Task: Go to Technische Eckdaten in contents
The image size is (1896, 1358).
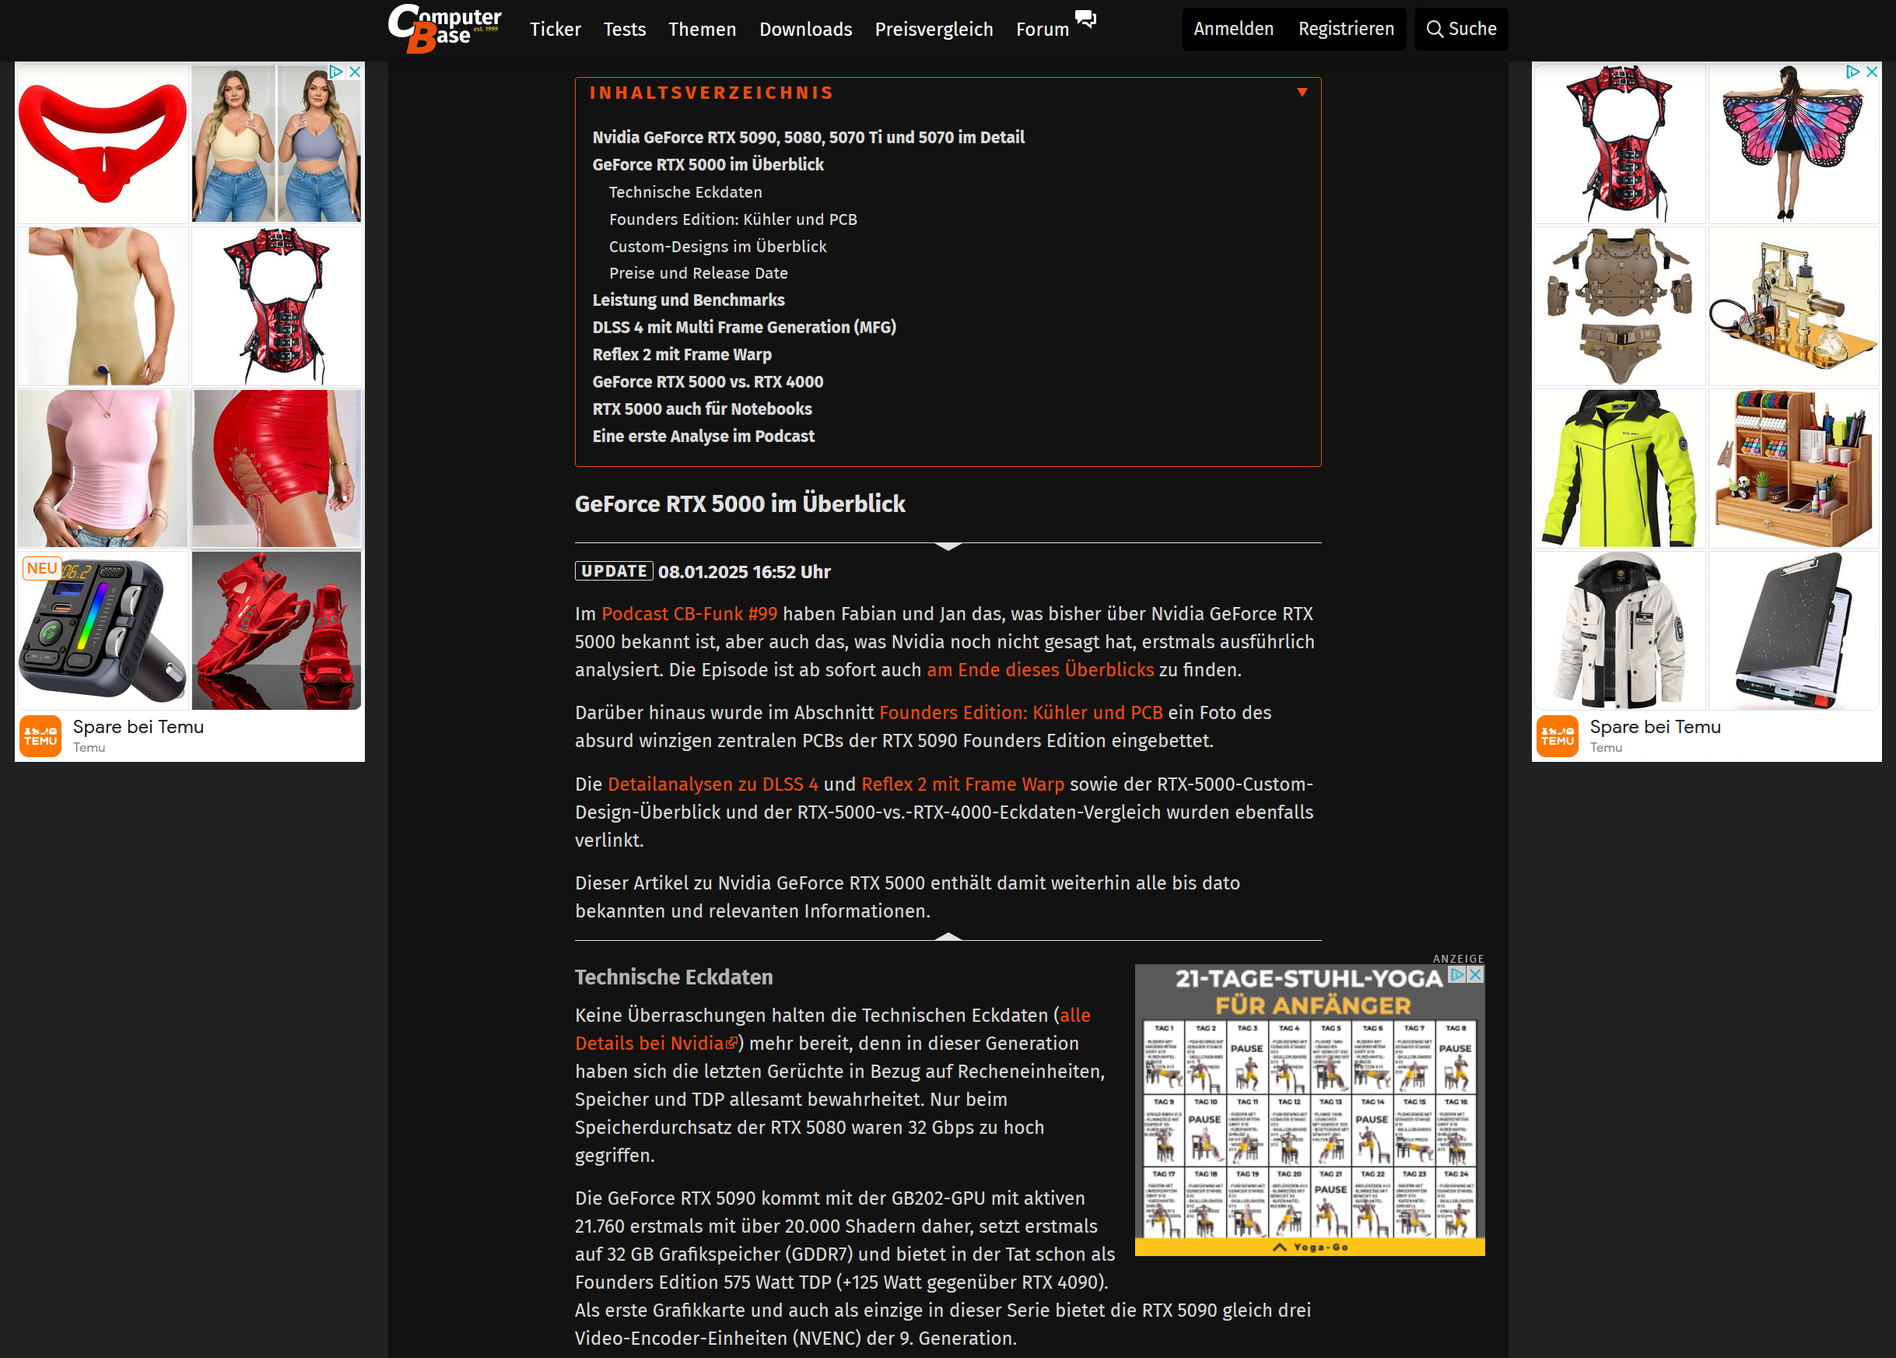Action: [685, 192]
